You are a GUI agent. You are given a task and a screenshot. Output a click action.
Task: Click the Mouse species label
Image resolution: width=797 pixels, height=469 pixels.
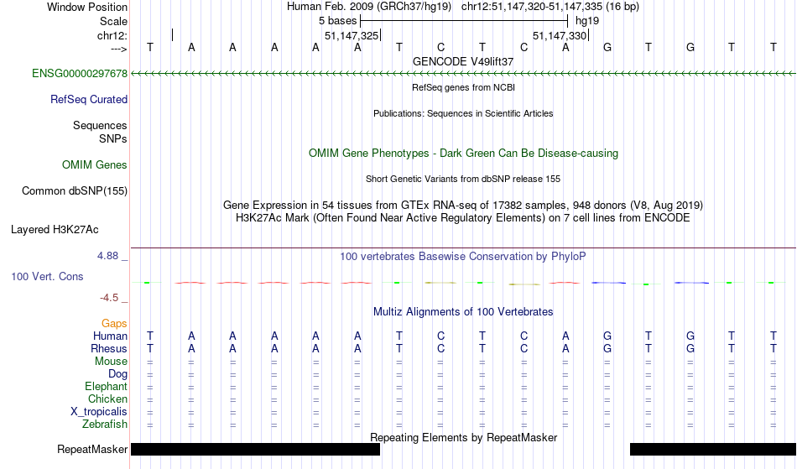111,362
